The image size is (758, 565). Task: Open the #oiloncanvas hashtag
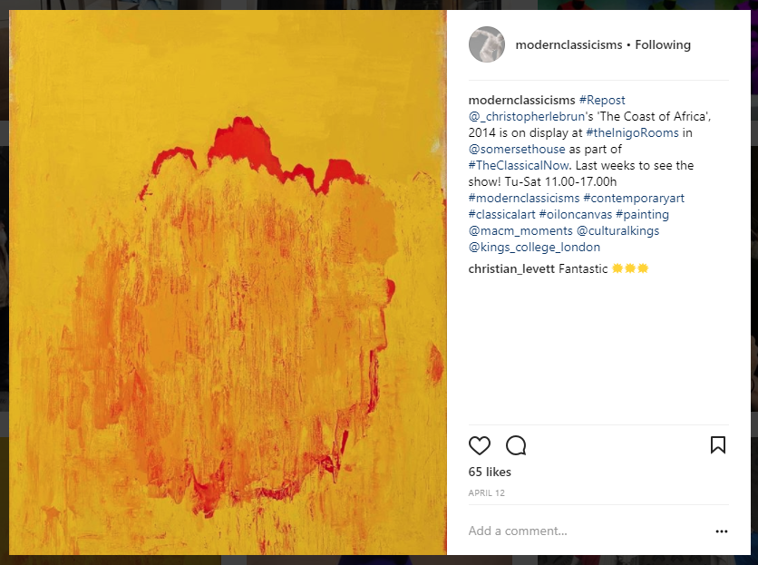(x=575, y=214)
